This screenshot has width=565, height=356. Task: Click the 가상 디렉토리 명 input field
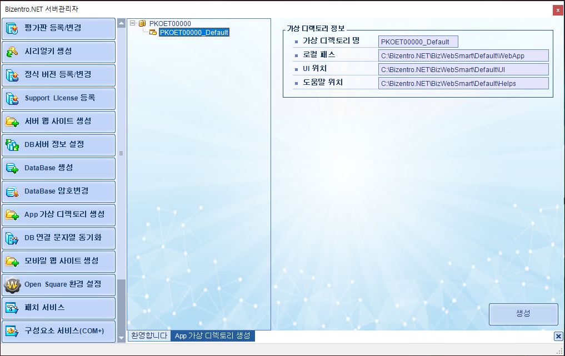pyautogui.click(x=418, y=42)
